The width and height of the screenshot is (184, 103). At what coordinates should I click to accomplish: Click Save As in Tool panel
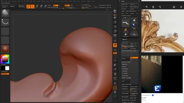[x=134, y=5]
